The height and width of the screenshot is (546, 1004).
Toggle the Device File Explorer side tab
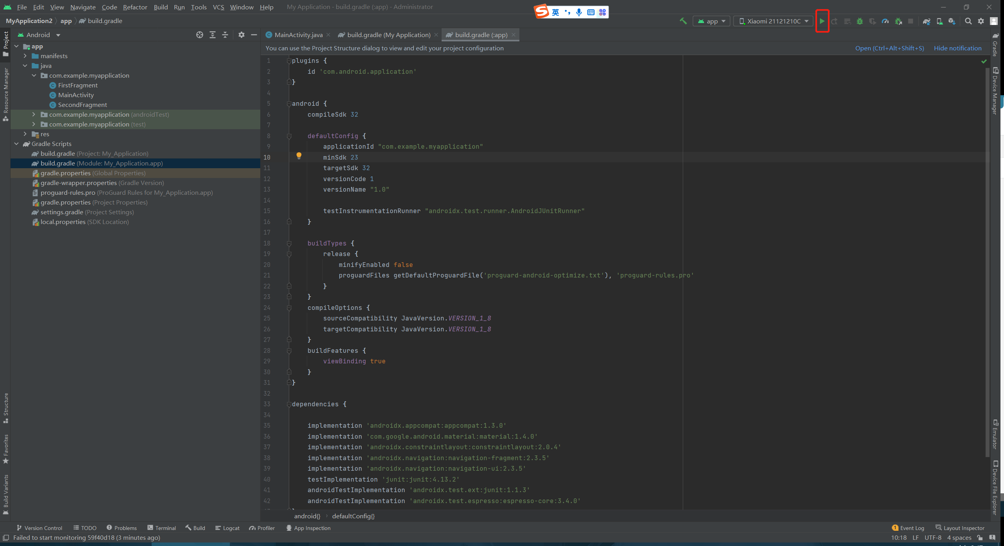pyautogui.click(x=995, y=488)
